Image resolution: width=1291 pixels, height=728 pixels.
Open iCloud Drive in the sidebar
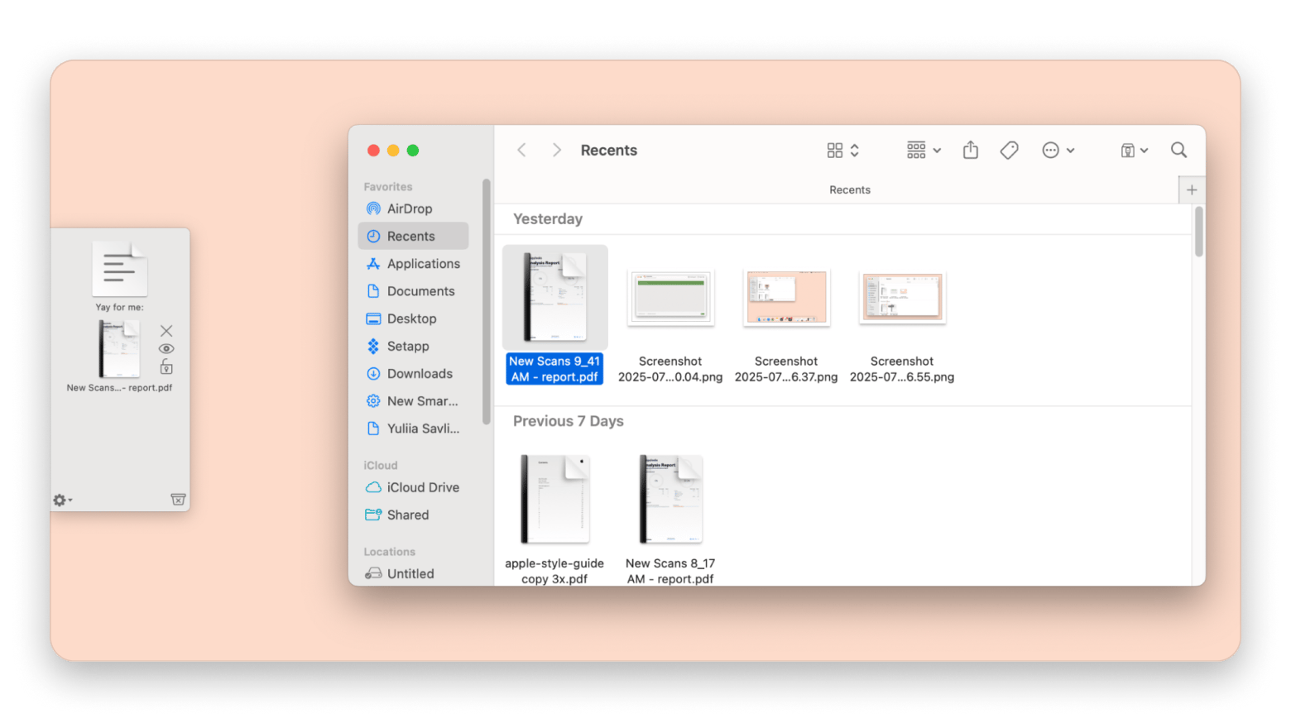(422, 487)
